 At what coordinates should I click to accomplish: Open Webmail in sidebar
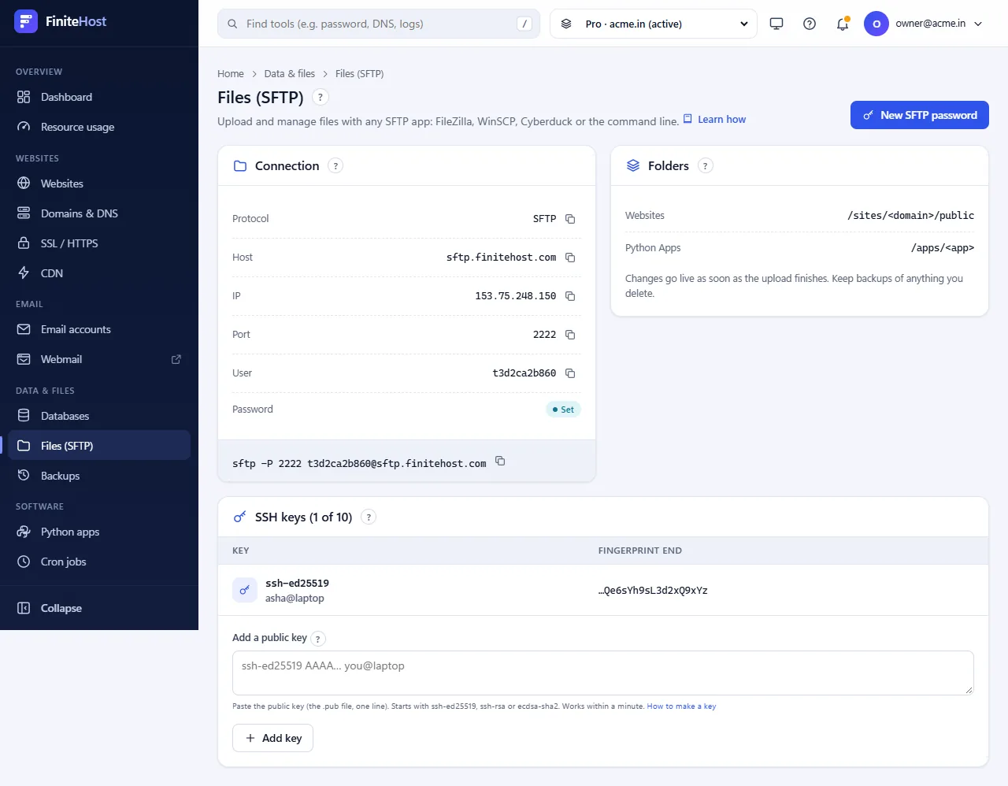pyautogui.click(x=99, y=359)
